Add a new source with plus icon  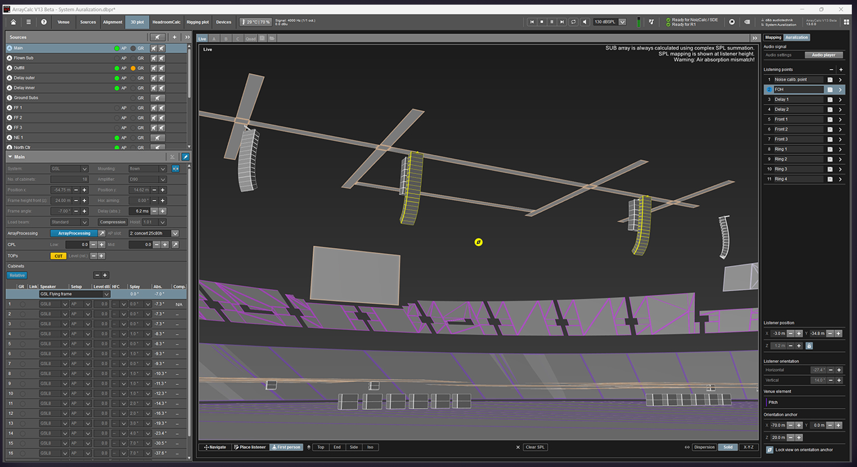coord(175,37)
